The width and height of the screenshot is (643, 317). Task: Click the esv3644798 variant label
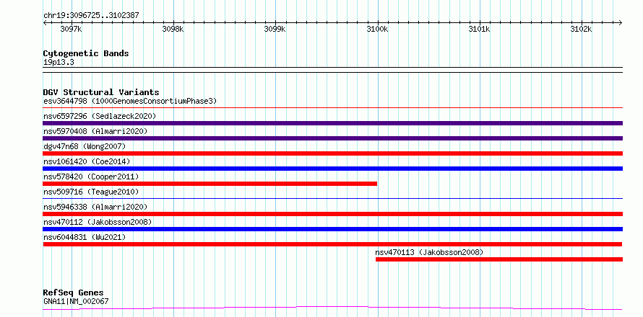(130, 101)
